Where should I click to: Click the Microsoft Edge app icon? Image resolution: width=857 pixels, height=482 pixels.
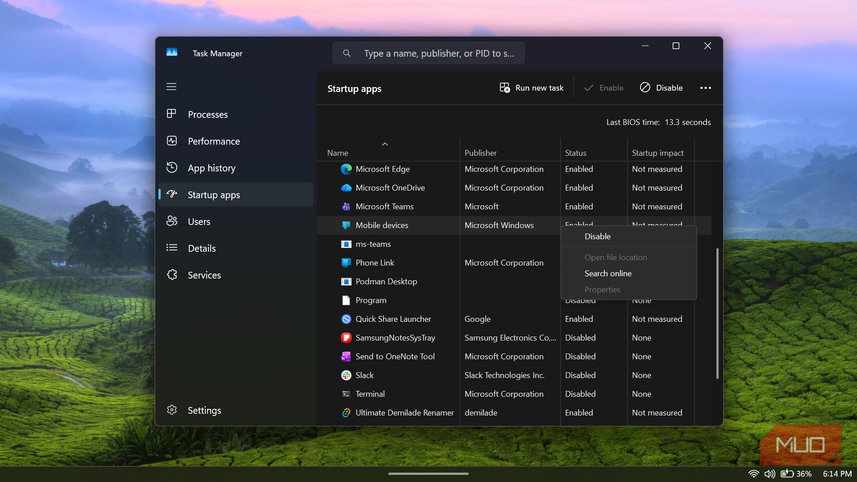(346, 169)
